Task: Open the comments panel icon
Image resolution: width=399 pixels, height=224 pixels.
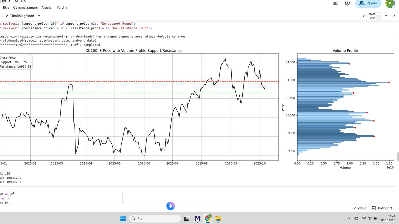Action: (335, 3)
